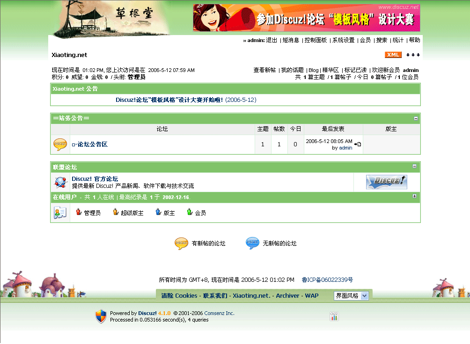Open the Comsenz Inc. link
The height and width of the screenshot is (344, 470).
pos(219,313)
